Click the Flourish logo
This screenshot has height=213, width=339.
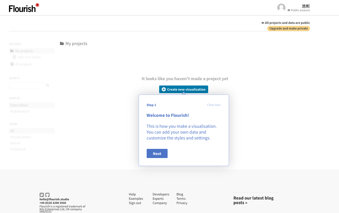(24, 8)
